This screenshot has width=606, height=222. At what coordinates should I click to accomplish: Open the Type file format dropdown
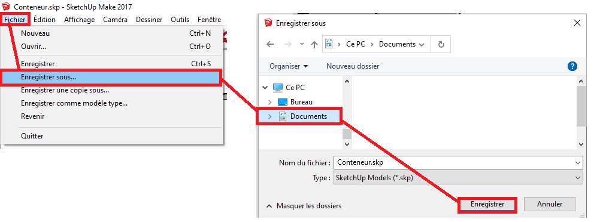(x=458, y=178)
